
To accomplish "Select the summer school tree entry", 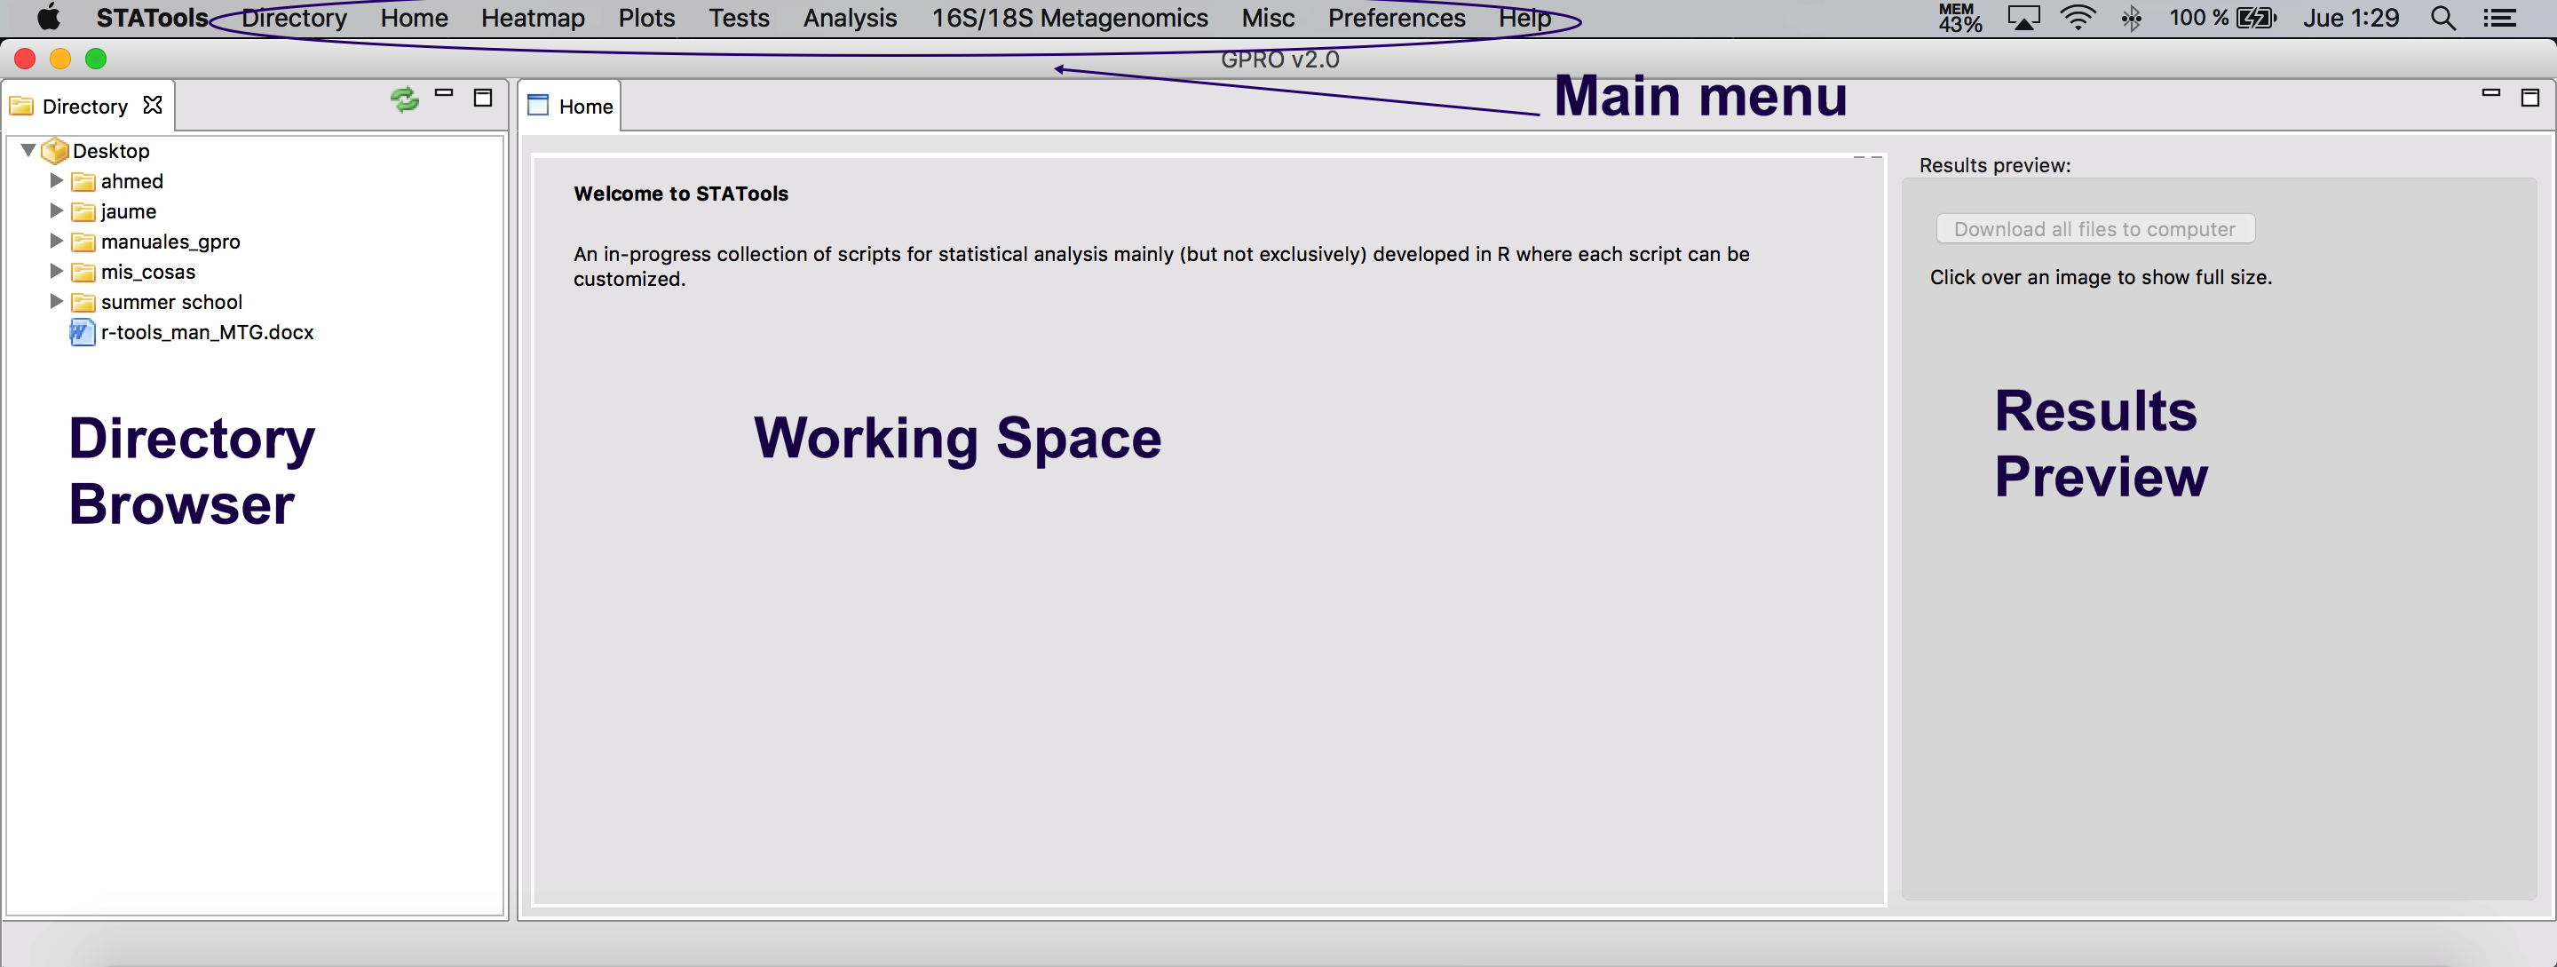I will point(171,302).
